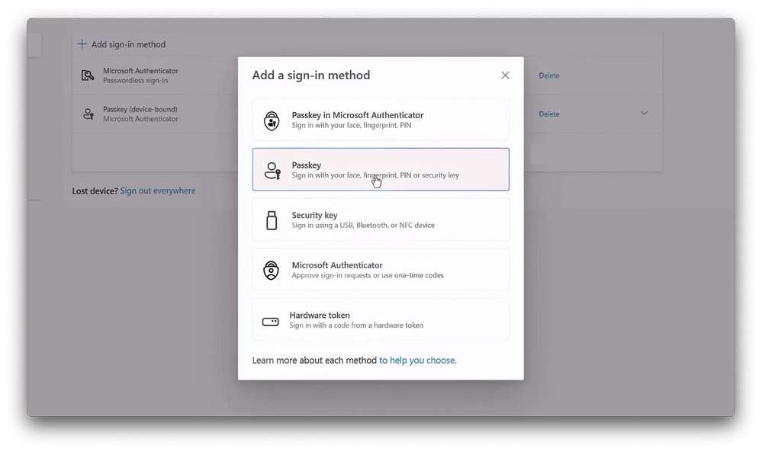Open the 'to help you choose' link

tap(417, 361)
